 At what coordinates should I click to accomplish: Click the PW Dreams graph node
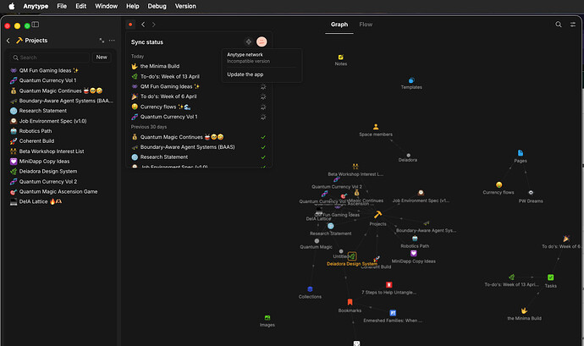pyautogui.click(x=531, y=193)
